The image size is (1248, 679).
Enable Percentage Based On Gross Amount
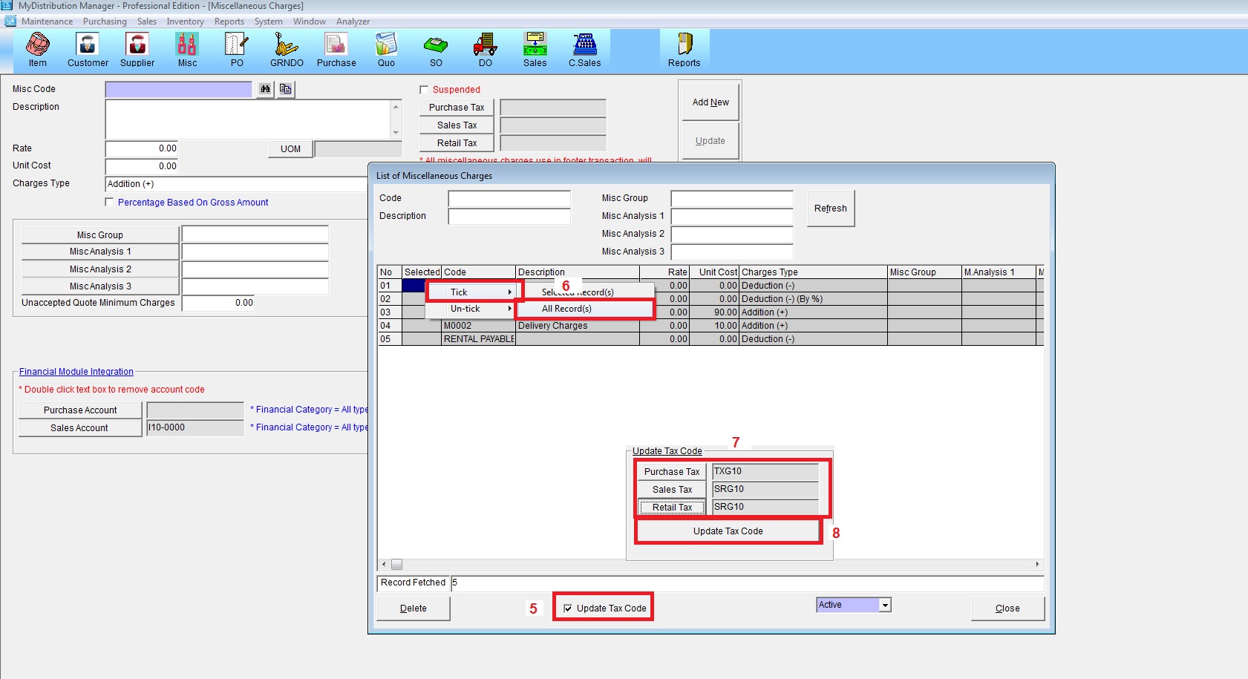[x=110, y=203]
